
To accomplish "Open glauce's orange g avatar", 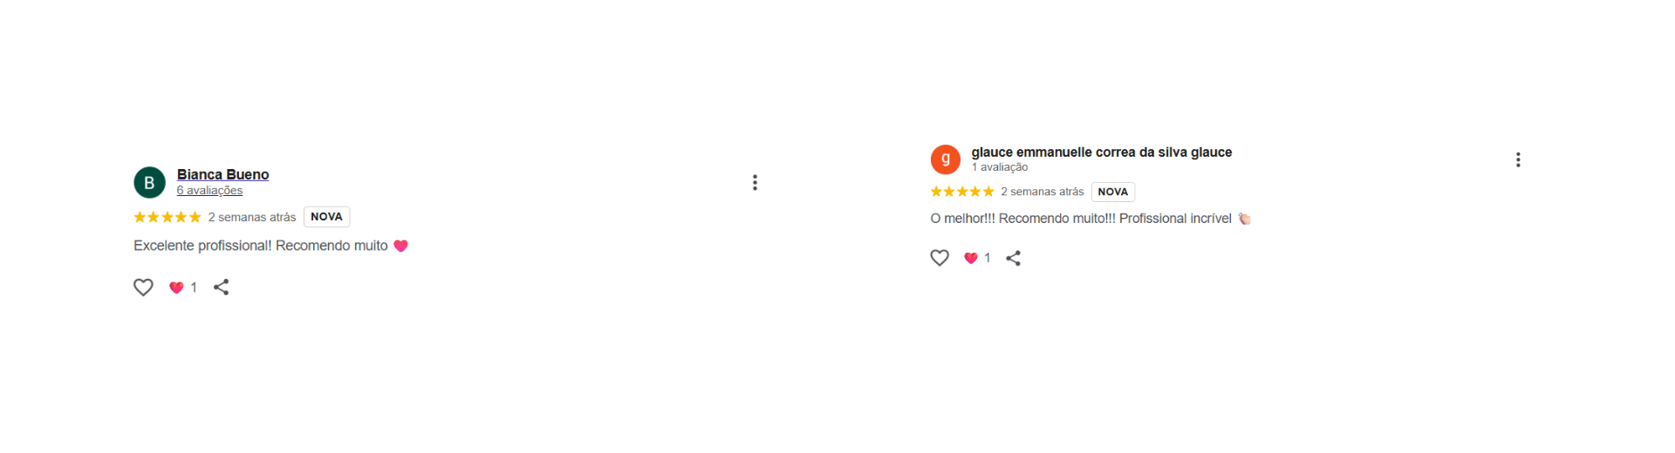I will pyautogui.click(x=946, y=159).
